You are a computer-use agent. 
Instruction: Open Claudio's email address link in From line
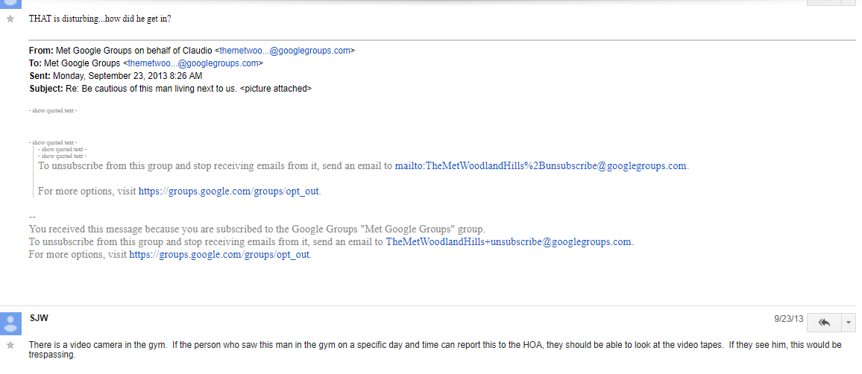pos(285,51)
